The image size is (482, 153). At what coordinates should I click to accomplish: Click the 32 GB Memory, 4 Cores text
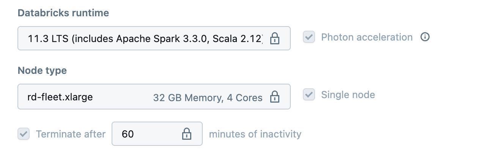pos(208,98)
